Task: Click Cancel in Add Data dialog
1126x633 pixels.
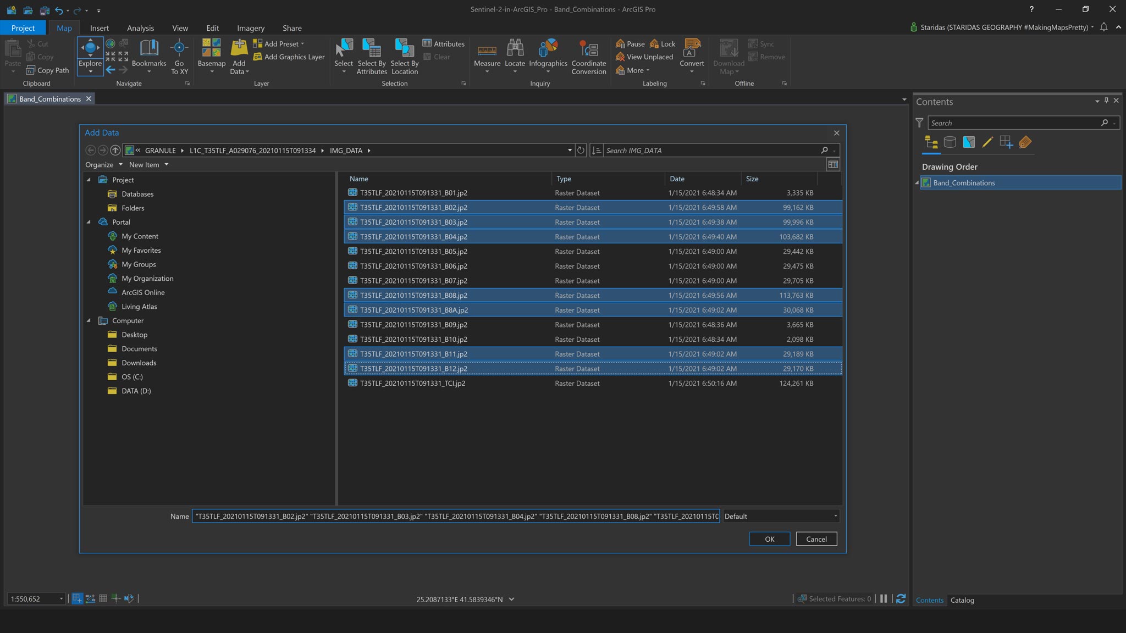Action: tap(816, 539)
